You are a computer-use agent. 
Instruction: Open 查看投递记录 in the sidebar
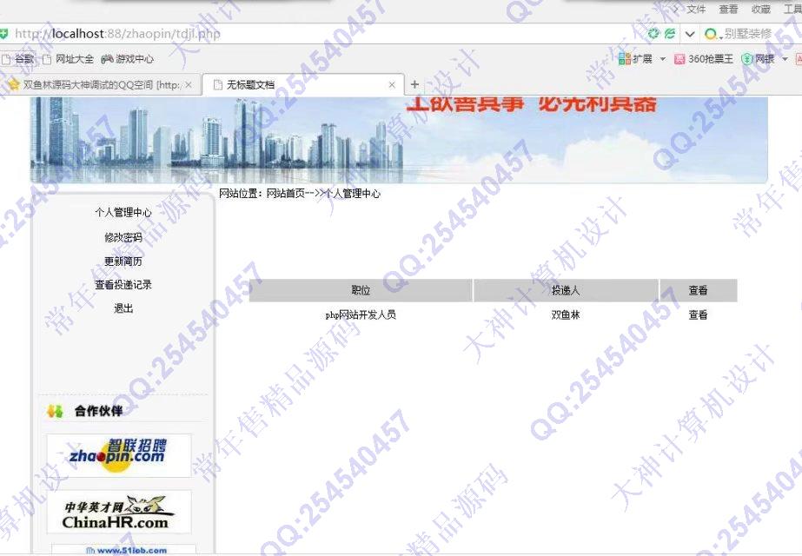(123, 285)
